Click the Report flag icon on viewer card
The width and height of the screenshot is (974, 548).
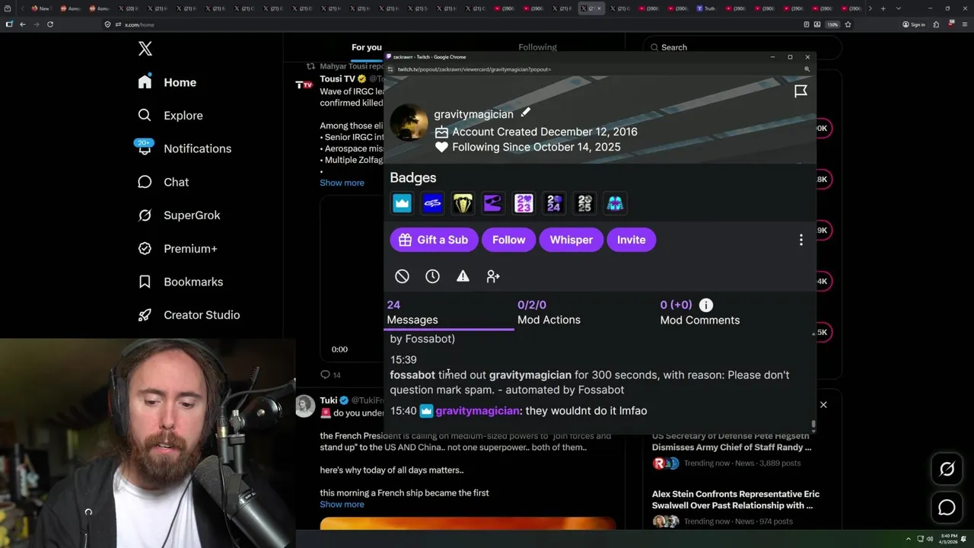point(801,91)
